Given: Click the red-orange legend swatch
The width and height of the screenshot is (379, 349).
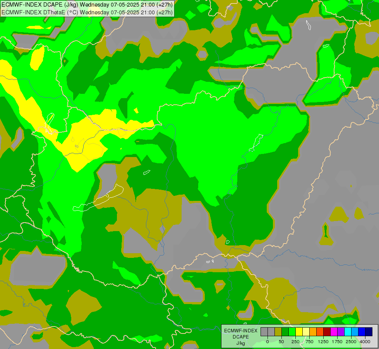Looking at the screenshot, I should [320, 332].
